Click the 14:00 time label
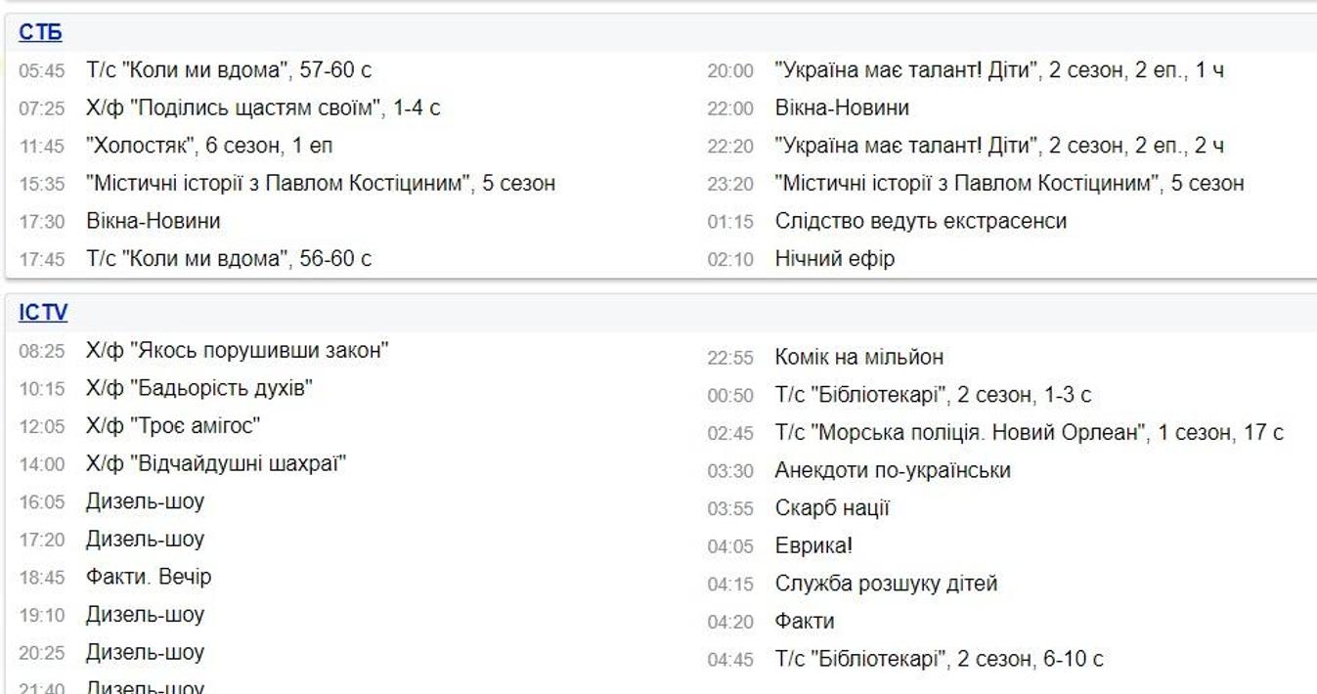Viewport: 1317px width, 694px height. click(42, 464)
